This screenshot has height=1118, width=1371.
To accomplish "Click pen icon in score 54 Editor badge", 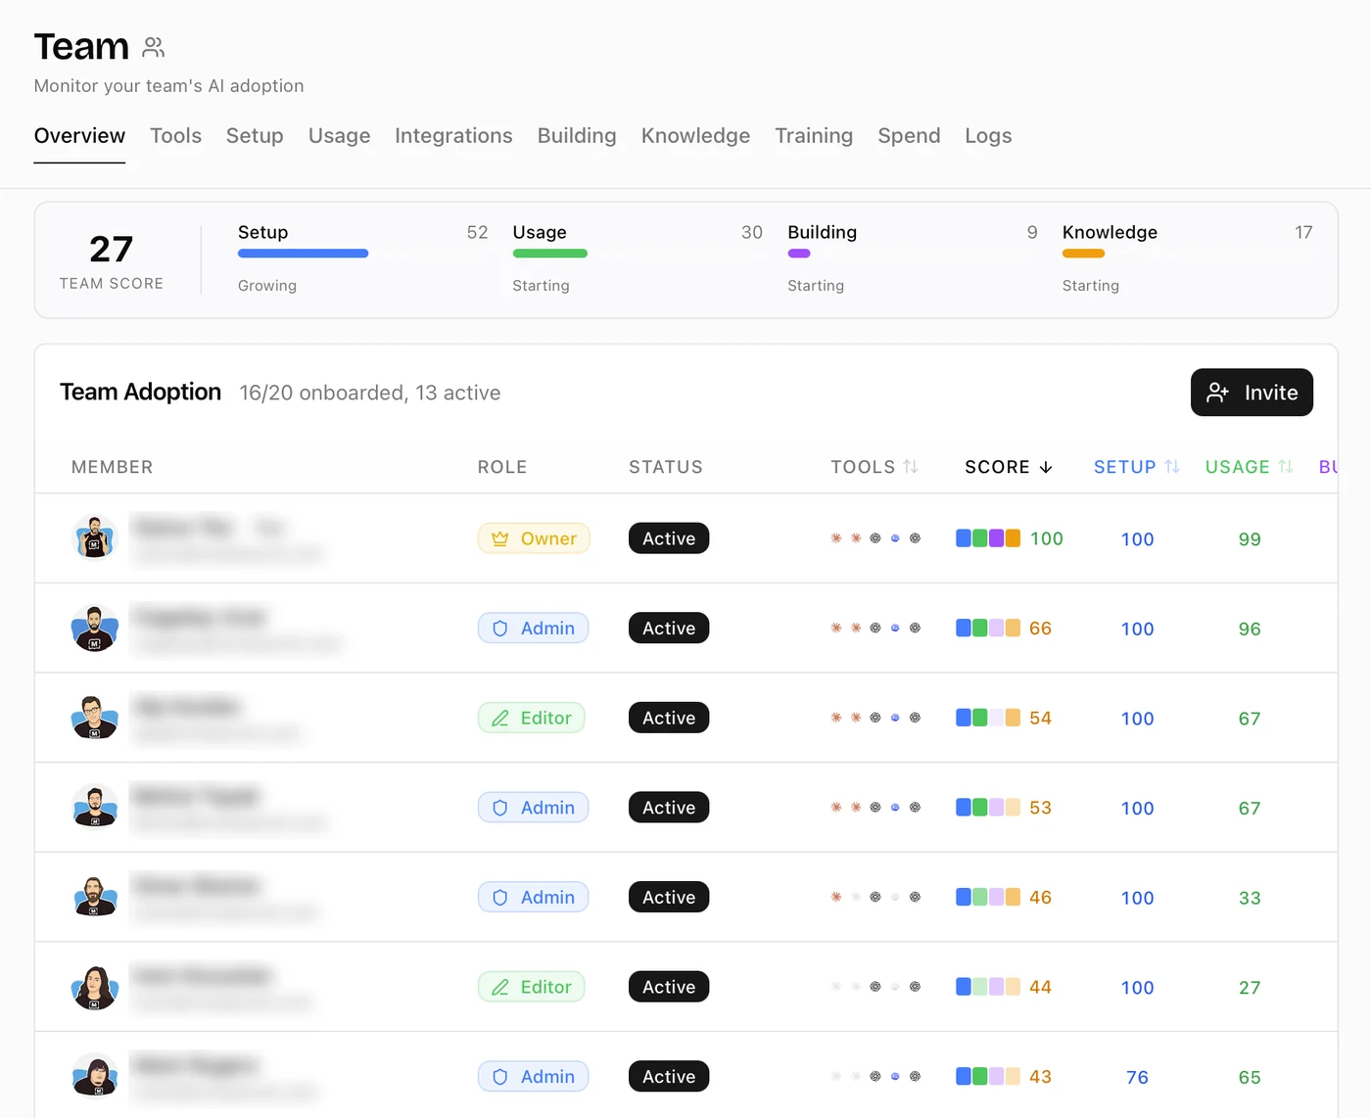I will tap(500, 718).
